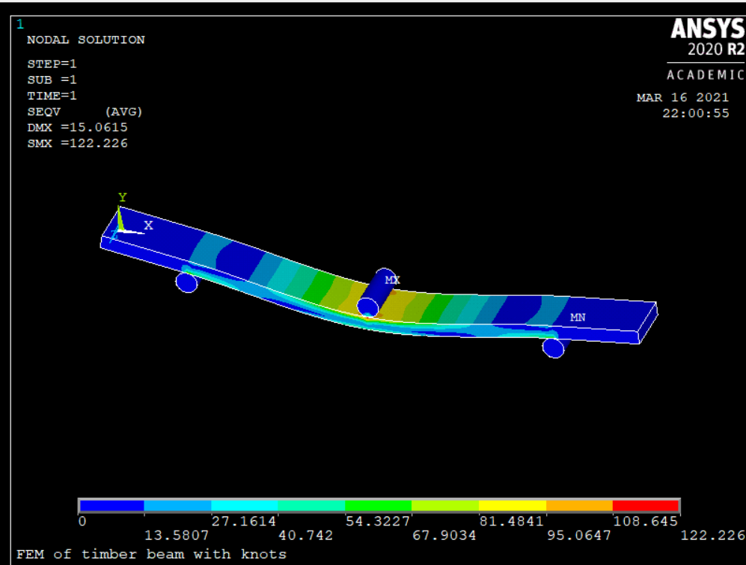Click the X axis label

(x=149, y=225)
